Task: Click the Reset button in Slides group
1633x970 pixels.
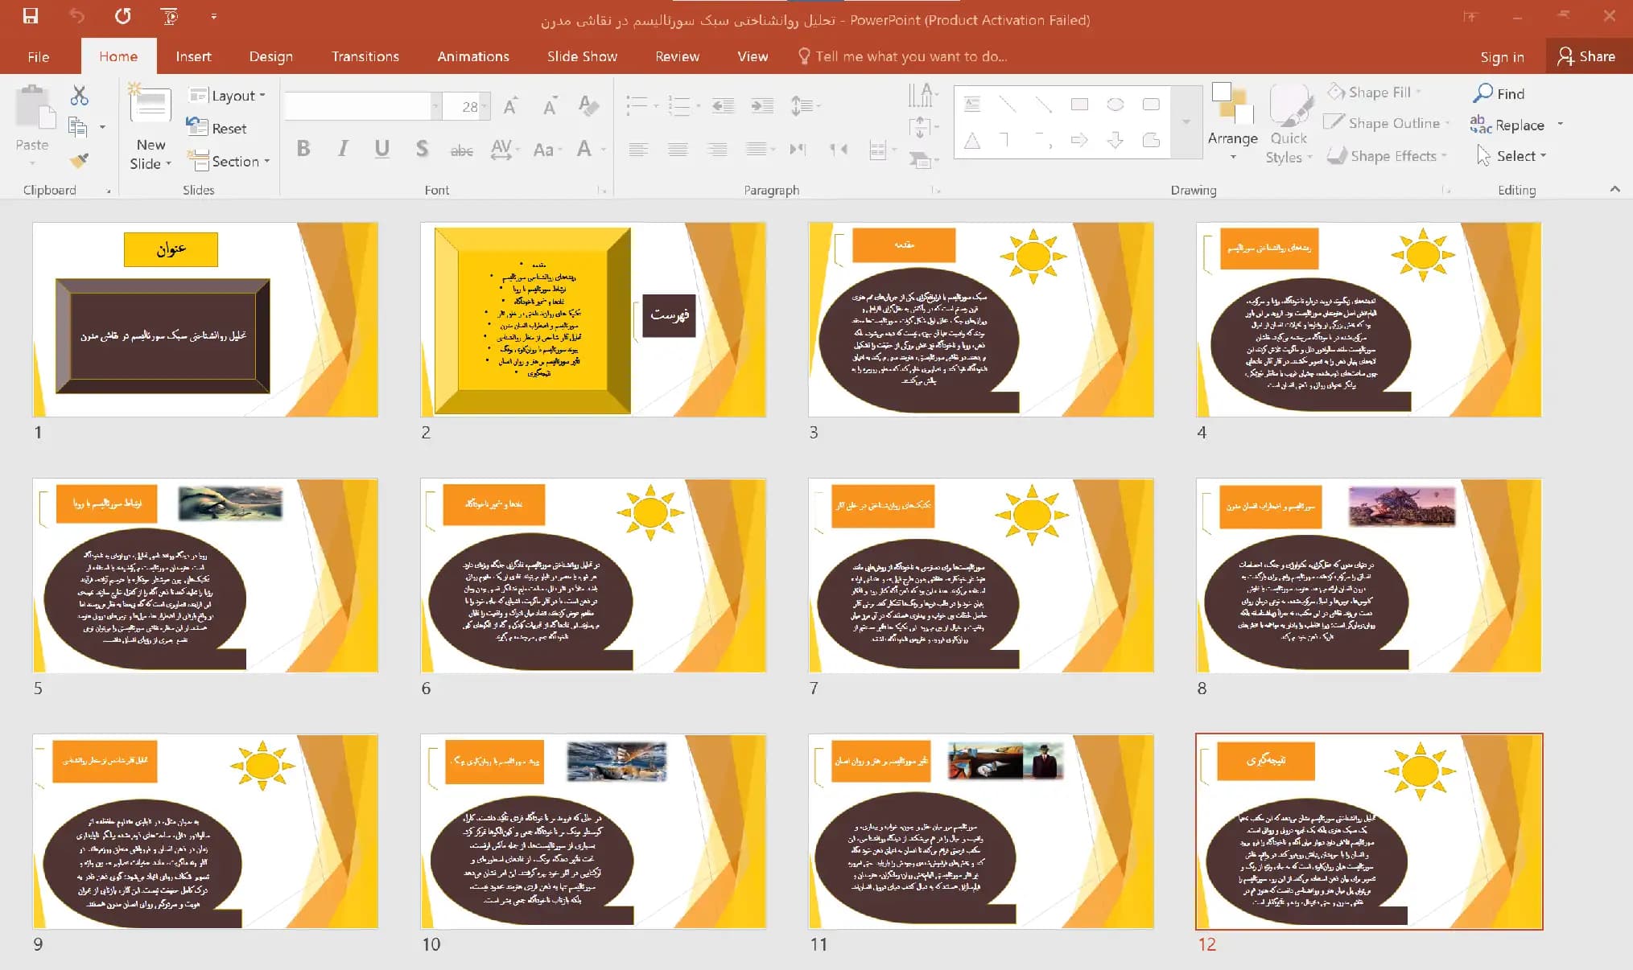Action: tap(216, 128)
